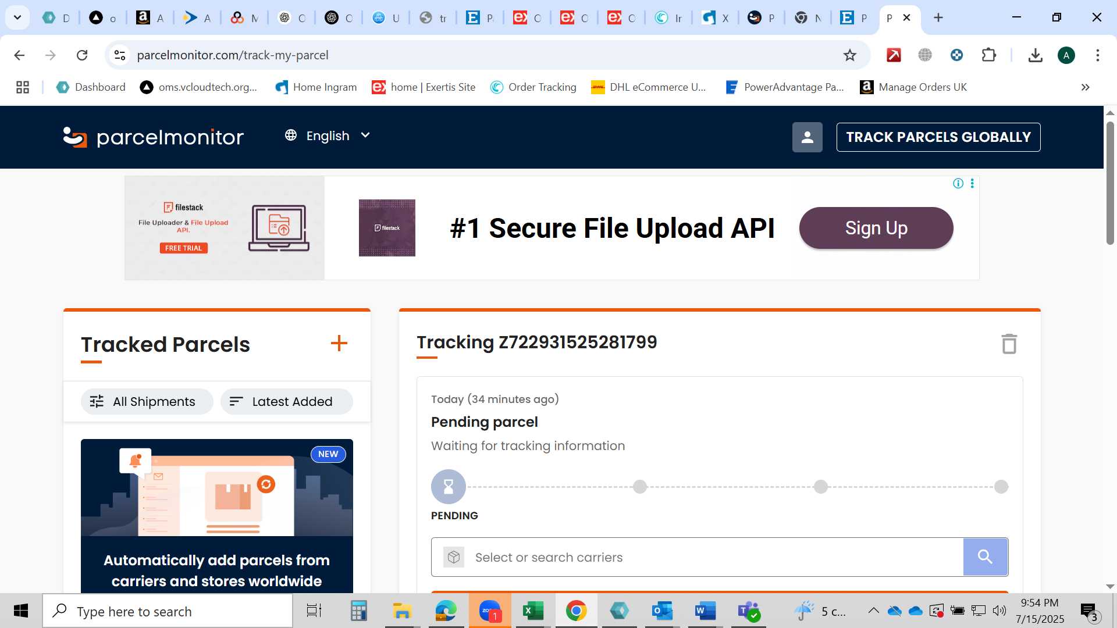
Task: Open the bookmarks apps grid icon
Action: click(23, 87)
